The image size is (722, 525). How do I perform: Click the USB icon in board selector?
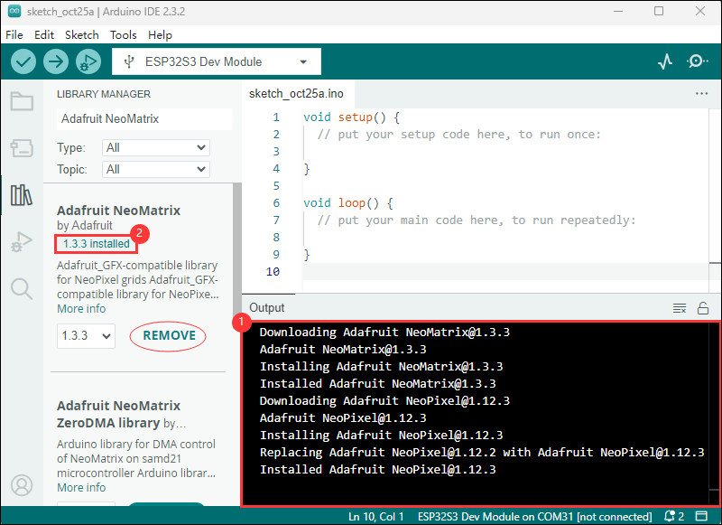coord(129,61)
